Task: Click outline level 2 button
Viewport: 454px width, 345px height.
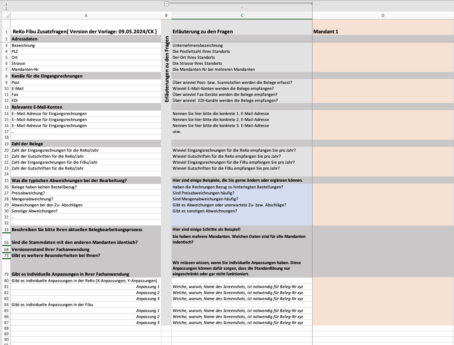Action: [x=6, y=8]
